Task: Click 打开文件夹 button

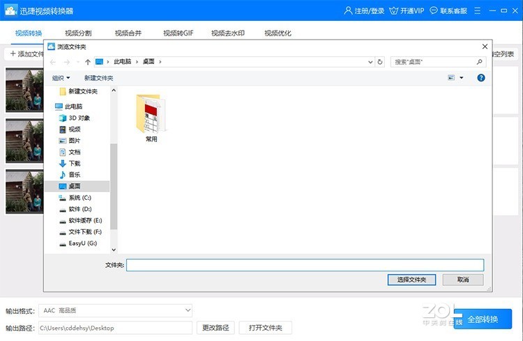Action: pyautogui.click(x=266, y=328)
